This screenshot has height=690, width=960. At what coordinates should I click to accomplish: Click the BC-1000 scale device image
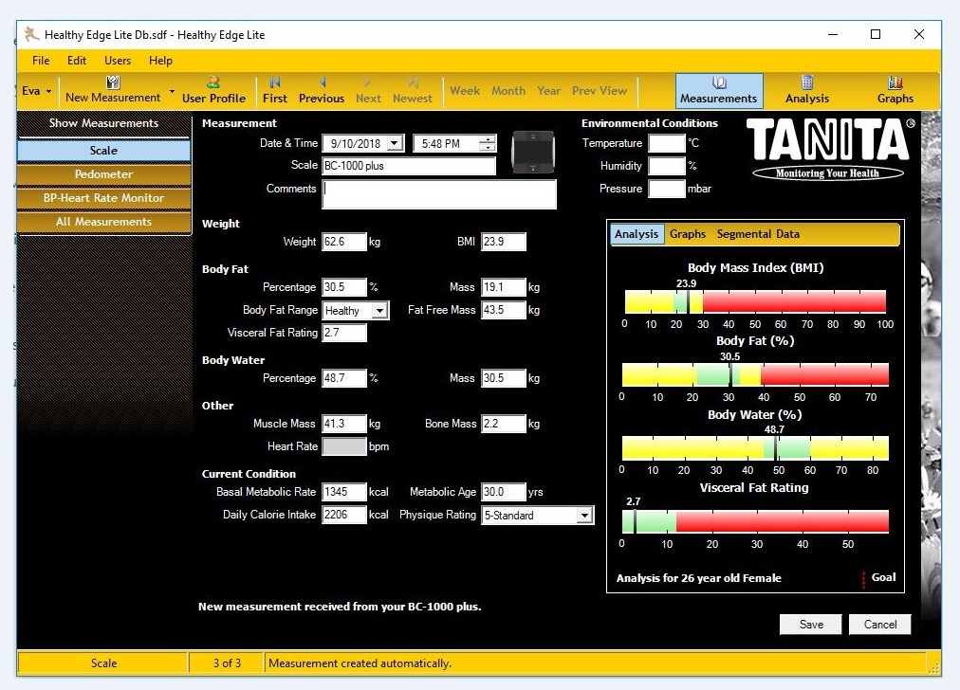coord(533,152)
